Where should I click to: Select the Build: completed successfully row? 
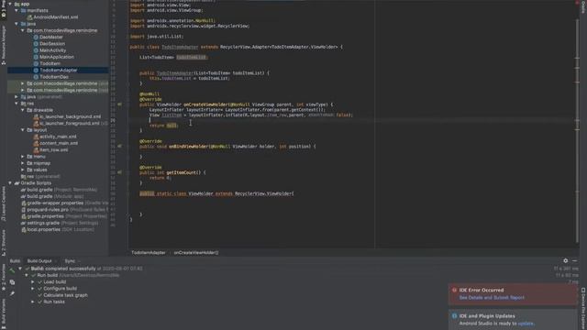87,269
